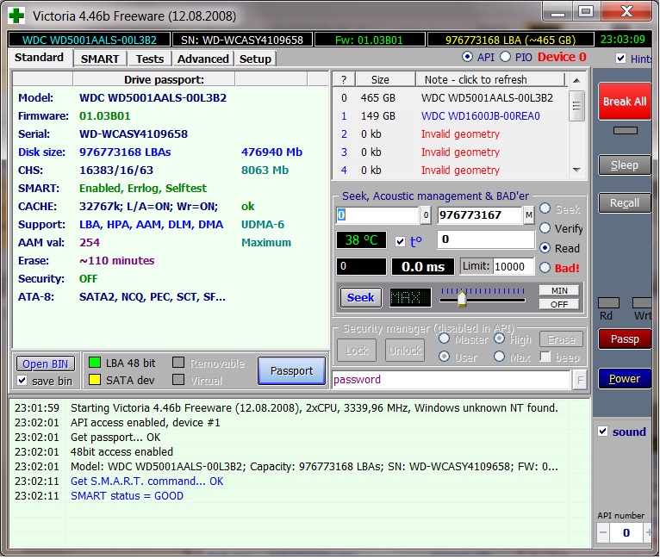The height and width of the screenshot is (559, 660).
Task: Click the end LBA field 976773167
Action: click(479, 215)
